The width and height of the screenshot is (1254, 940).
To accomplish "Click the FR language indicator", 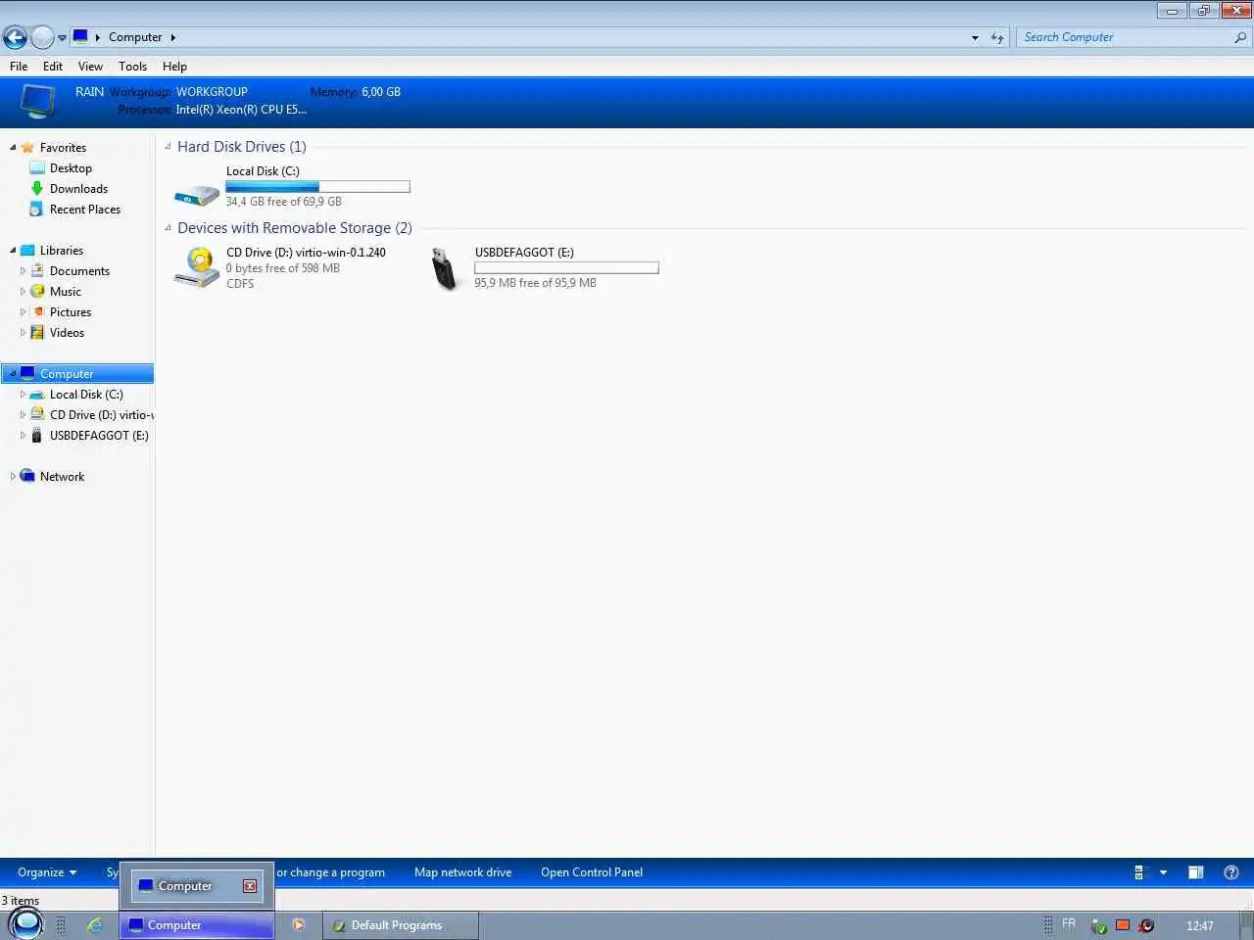I will point(1069,923).
